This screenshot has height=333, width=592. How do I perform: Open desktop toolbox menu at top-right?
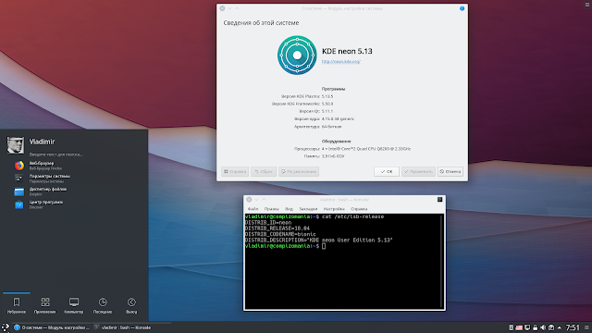click(x=588, y=4)
